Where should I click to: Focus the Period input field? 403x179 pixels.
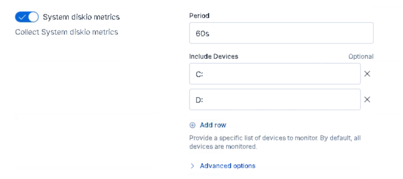click(281, 33)
